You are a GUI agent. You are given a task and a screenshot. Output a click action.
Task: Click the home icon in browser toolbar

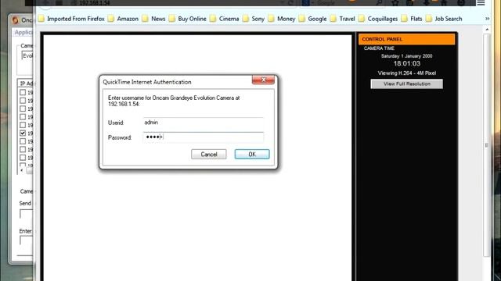pyautogui.click(x=444, y=3)
